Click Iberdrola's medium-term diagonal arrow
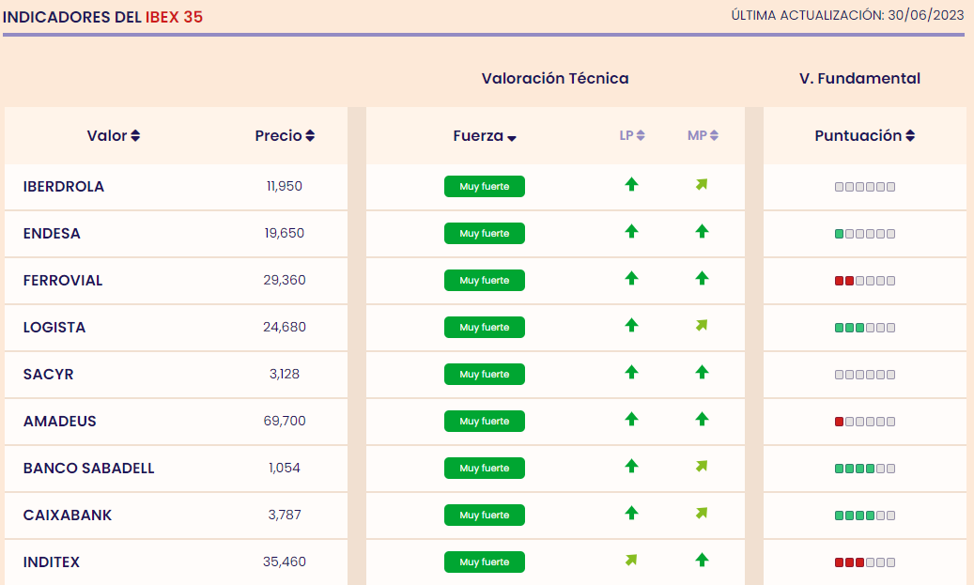The width and height of the screenshot is (974, 585). coord(702,185)
